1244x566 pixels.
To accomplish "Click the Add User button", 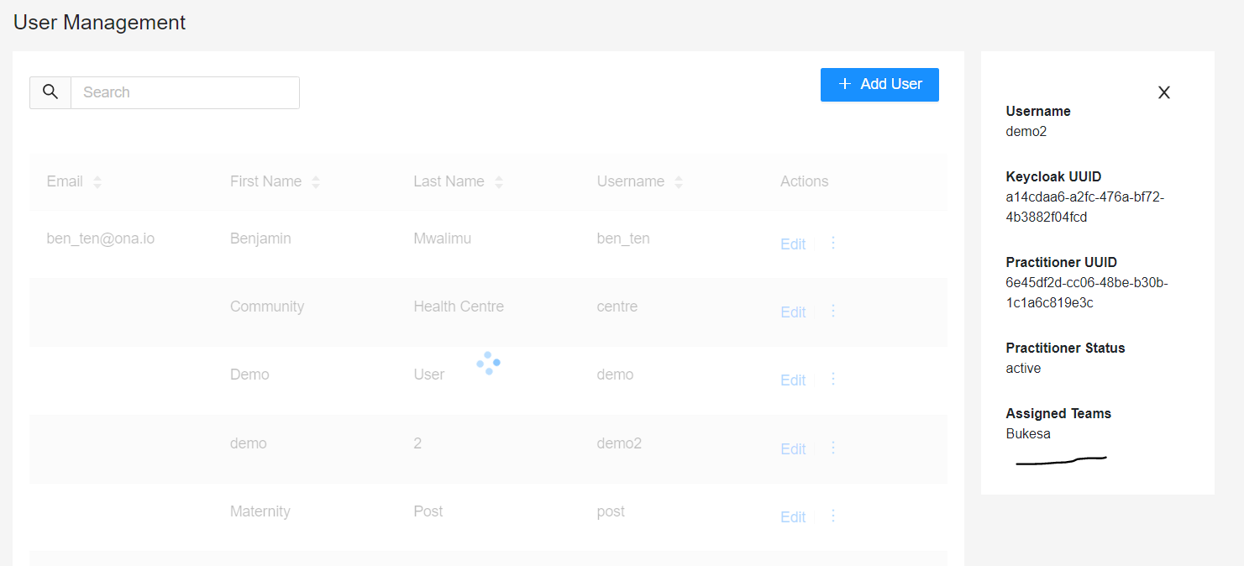I will tap(879, 84).
